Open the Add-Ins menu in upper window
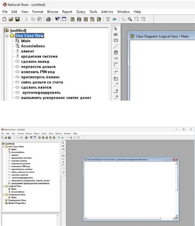 107,12
